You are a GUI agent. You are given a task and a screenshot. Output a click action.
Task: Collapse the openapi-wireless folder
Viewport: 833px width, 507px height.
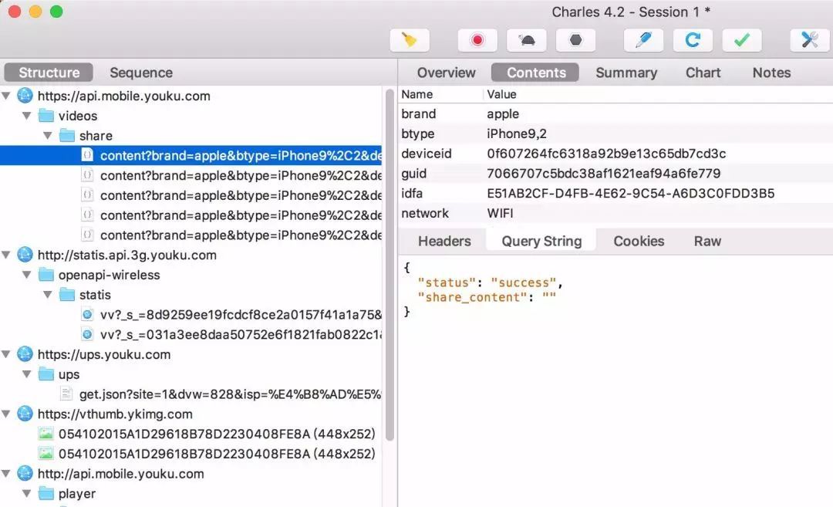(x=26, y=275)
